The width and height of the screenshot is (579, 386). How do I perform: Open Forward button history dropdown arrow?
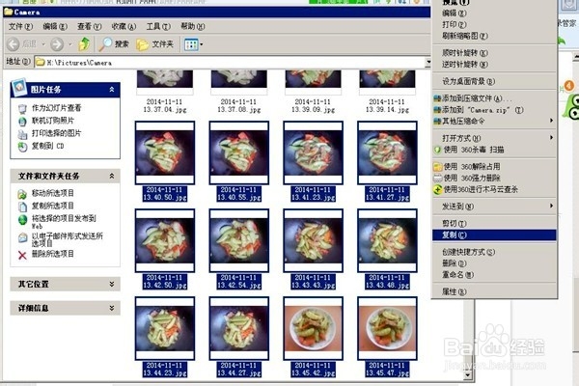(x=70, y=44)
